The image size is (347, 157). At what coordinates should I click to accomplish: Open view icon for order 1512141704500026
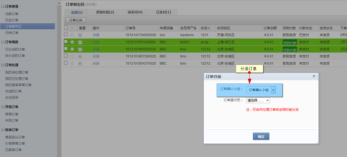pyautogui.click(x=80, y=35)
